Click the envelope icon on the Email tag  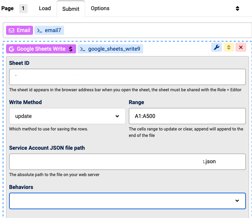(x=11, y=30)
